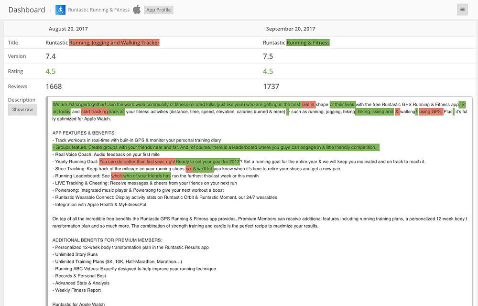Click the Version row label
The width and height of the screenshot is (478, 306).
point(17,56)
